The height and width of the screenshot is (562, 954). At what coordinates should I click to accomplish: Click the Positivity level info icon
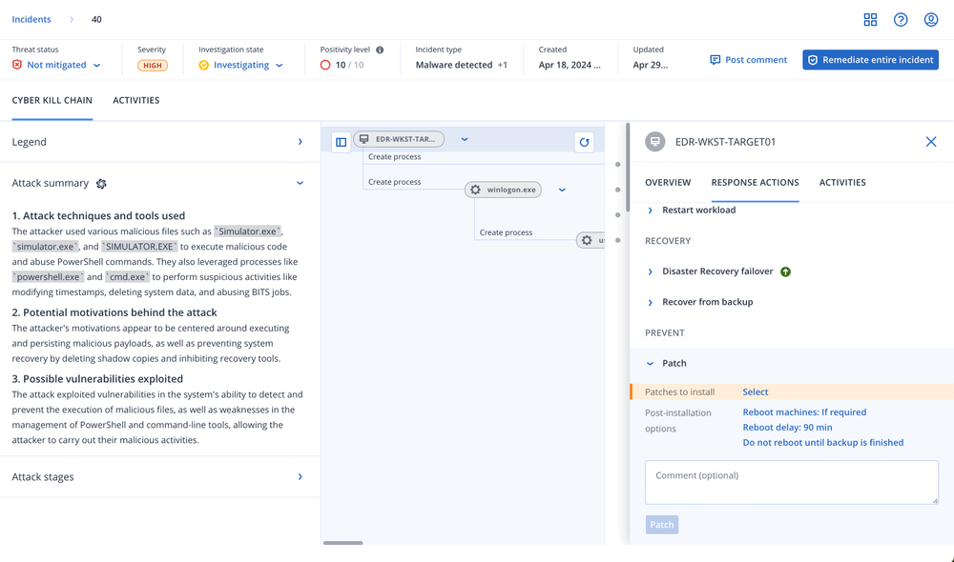click(380, 50)
